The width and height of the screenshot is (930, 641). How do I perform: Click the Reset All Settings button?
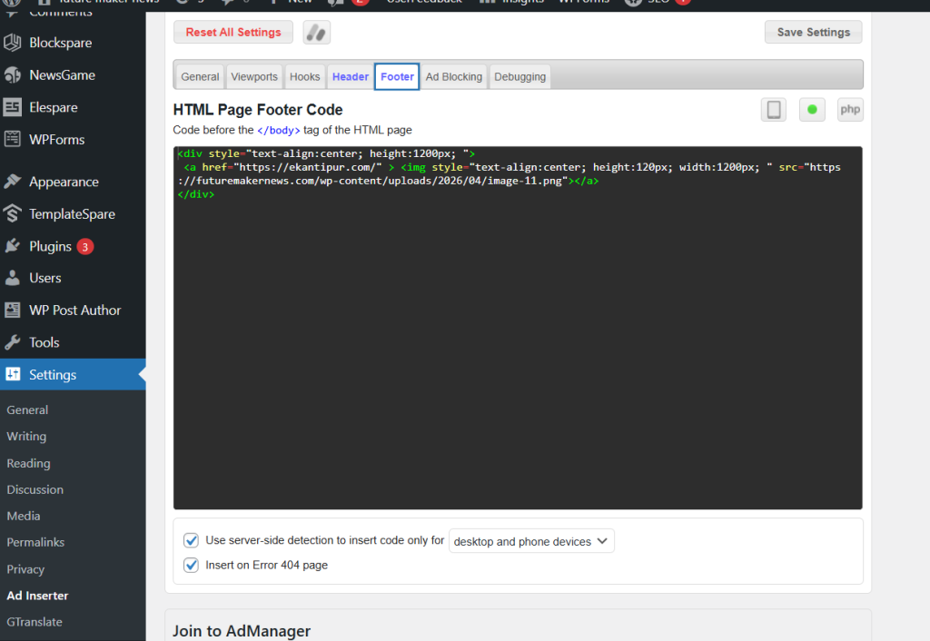tap(233, 33)
